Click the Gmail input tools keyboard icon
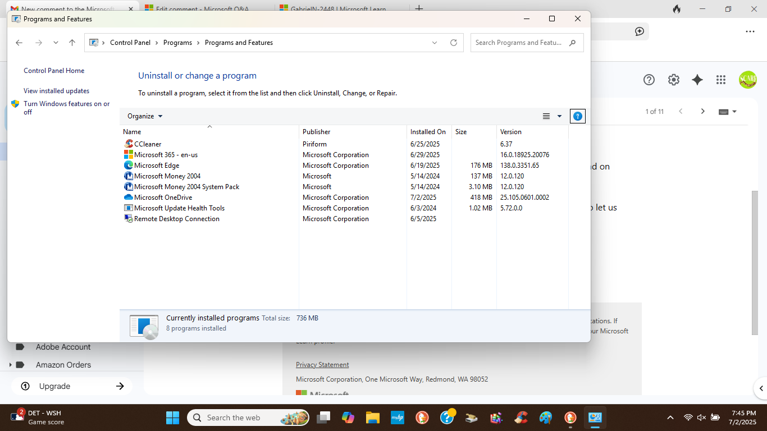The width and height of the screenshot is (767, 431). click(x=723, y=112)
